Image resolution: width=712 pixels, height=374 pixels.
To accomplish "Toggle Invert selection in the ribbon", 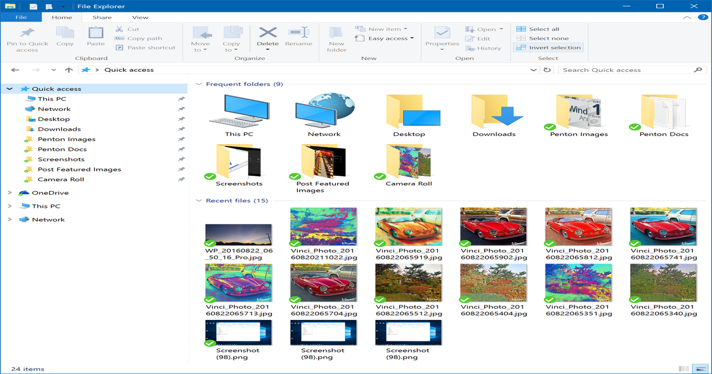I will pos(548,47).
